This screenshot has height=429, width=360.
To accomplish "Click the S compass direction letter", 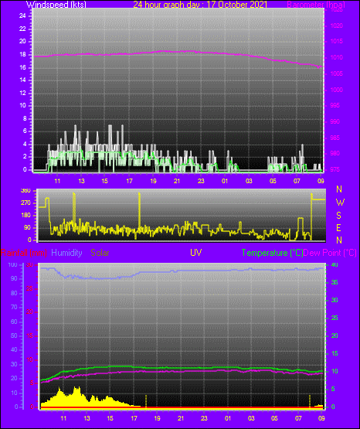I will point(338,216).
